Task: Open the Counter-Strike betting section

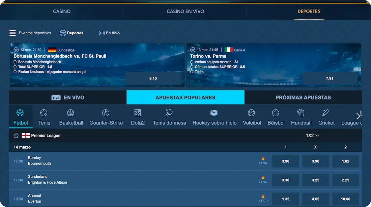Action: pyautogui.click(x=106, y=113)
